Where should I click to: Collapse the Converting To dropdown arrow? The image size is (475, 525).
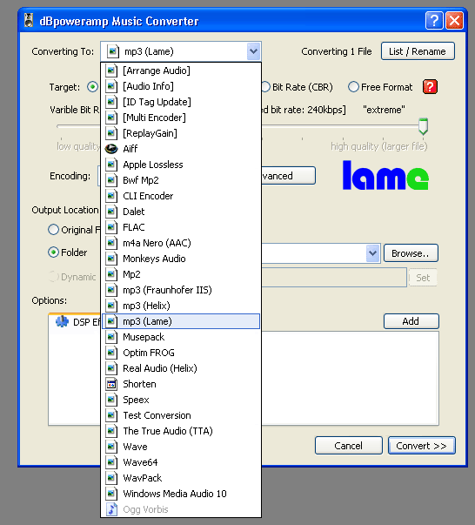(253, 51)
